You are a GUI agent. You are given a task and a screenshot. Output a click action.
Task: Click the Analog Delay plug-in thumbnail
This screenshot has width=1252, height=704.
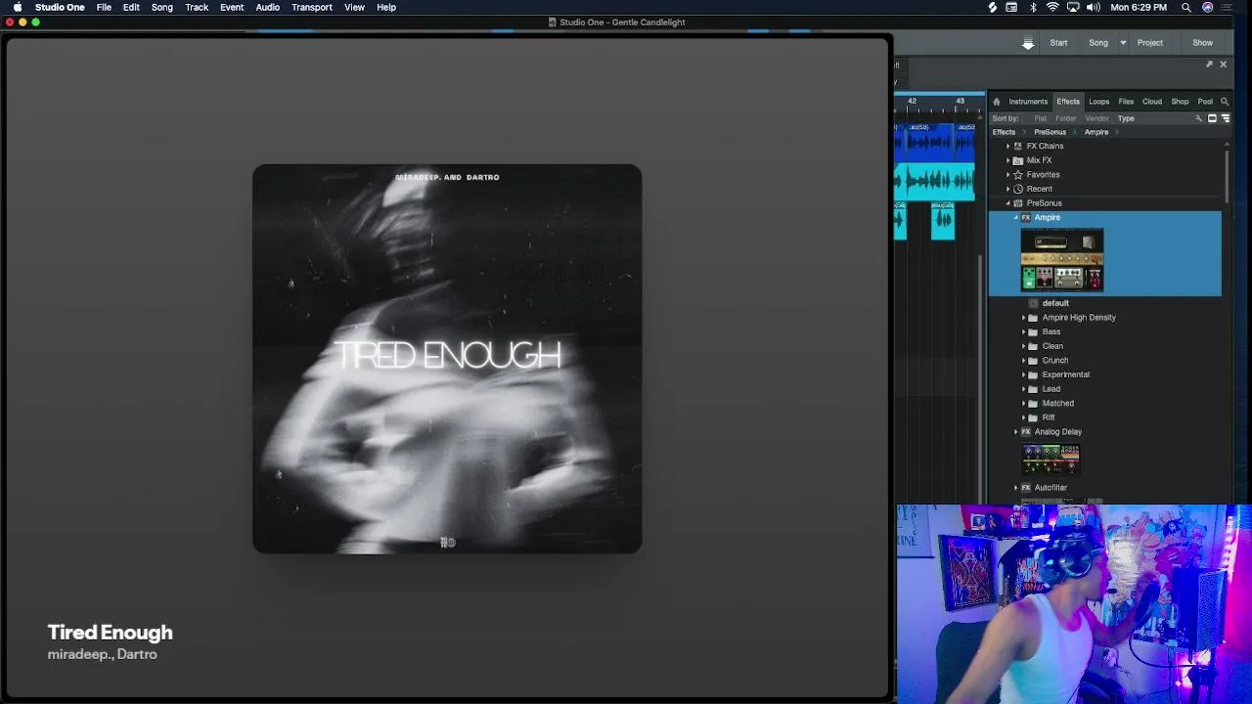pos(1051,460)
